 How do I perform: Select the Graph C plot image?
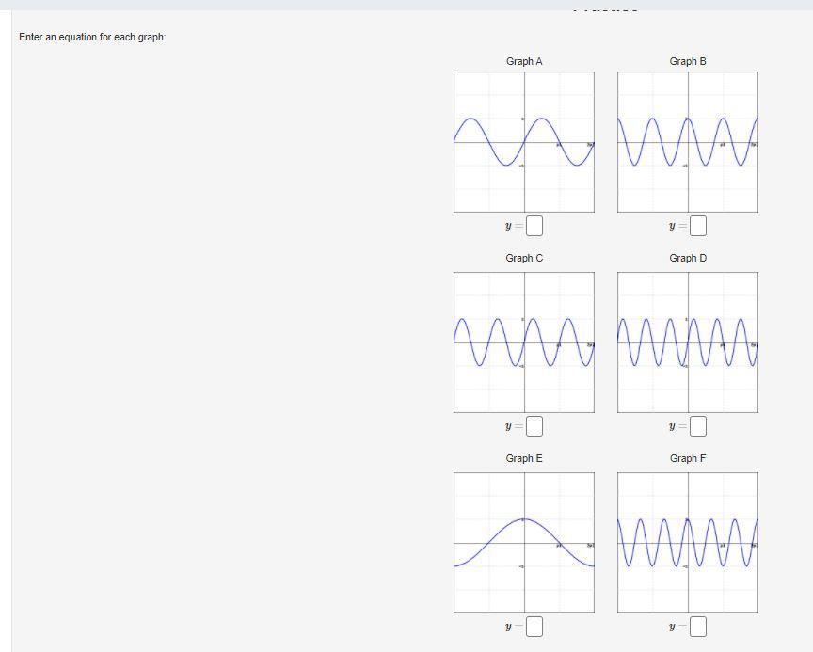(523, 343)
